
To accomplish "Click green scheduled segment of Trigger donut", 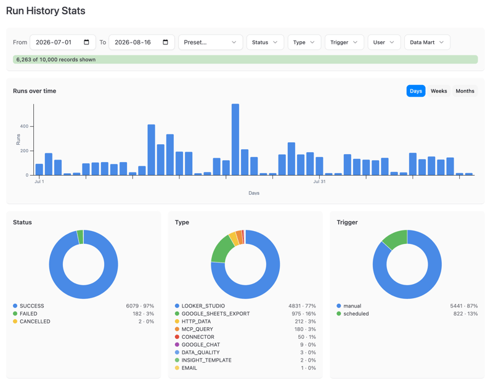I will coord(397,238).
